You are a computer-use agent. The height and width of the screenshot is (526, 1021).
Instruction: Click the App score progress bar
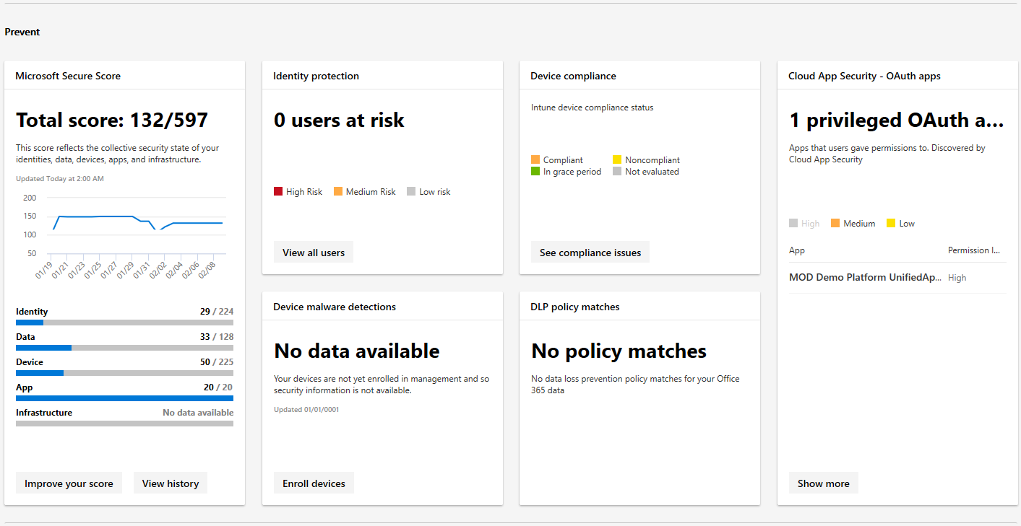pyautogui.click(x=124, y=398)
